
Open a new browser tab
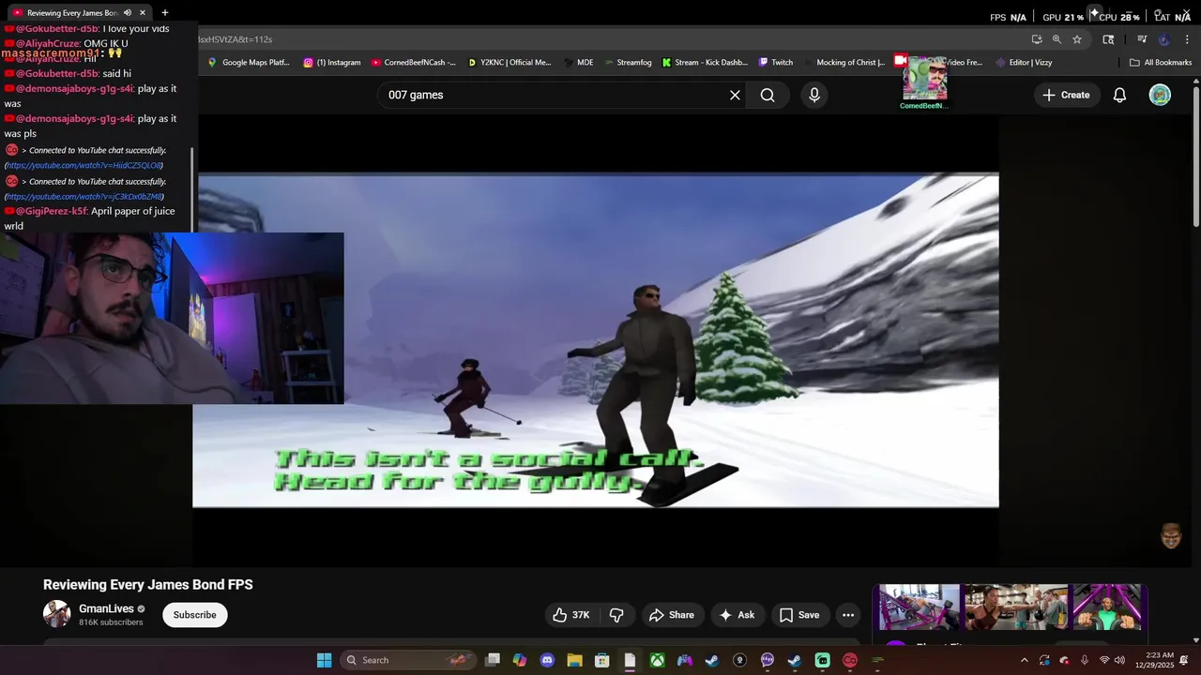[165, 13]
